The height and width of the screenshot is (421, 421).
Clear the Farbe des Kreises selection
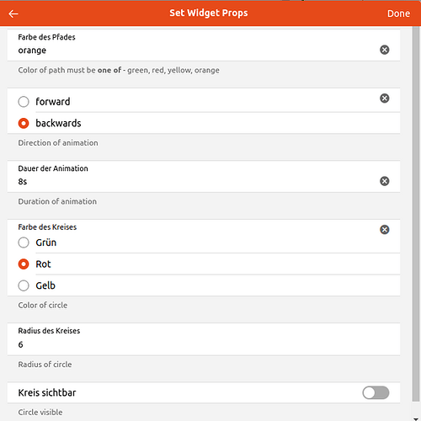click(384, 230)
